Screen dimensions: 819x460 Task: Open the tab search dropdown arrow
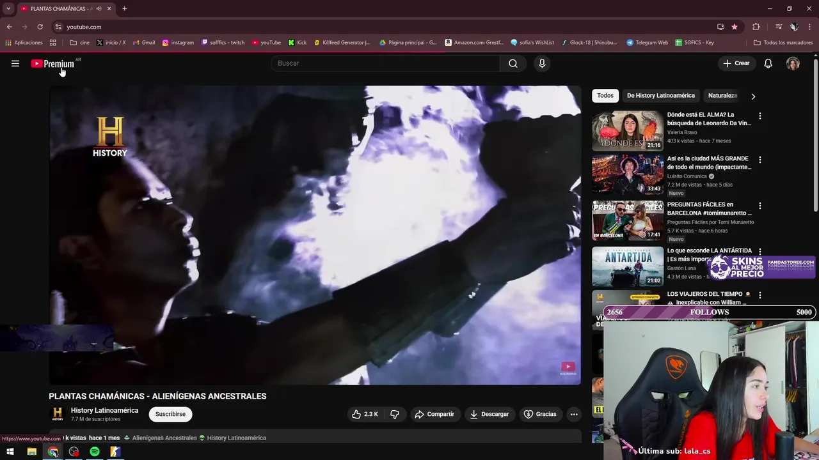click(8, 8)
